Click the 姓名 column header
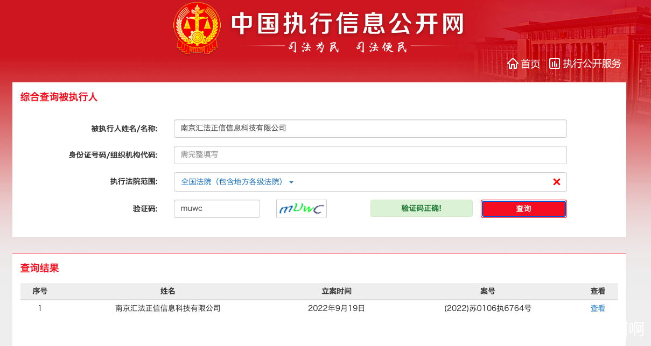651x346 pixels. point(168,291)
